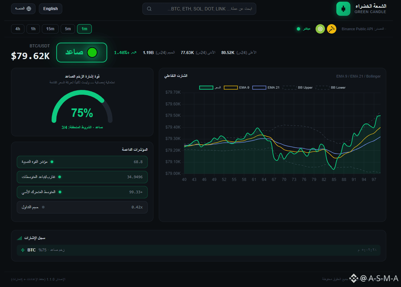Click the lightning bolt icon beside BTC
Viewport: 401px width, 287px height.
tap(23, 250)
